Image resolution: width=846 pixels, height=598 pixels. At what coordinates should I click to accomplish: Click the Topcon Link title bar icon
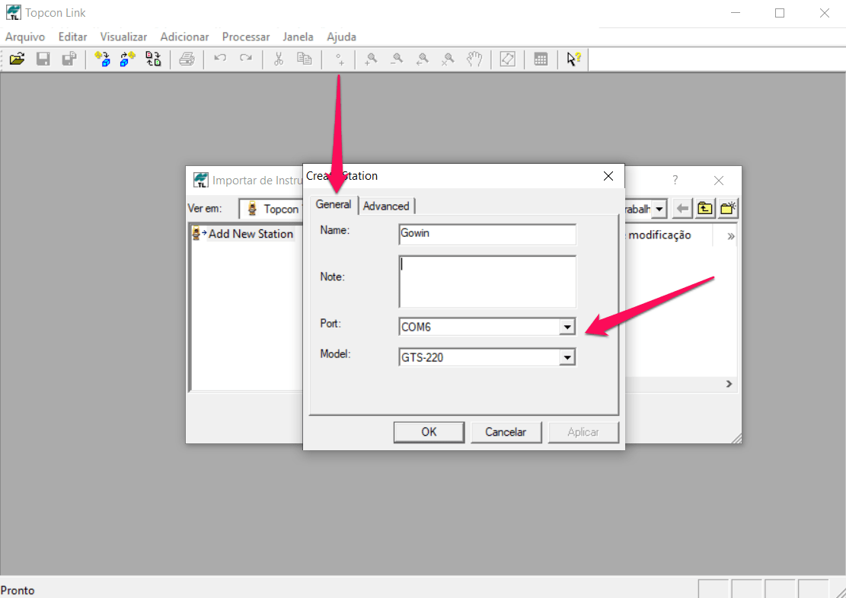pyautogui.click(x=14, y=12)
